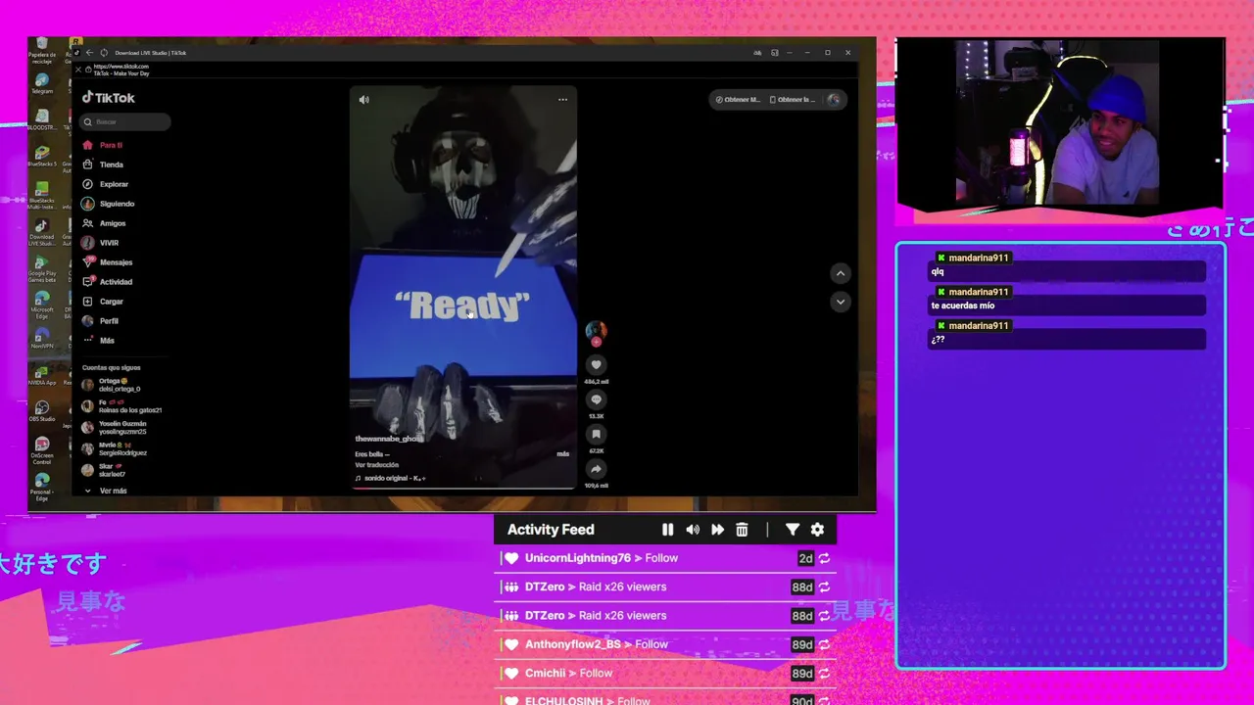Clear the Activity Feed with trash icon
The width and height of the screenshot is (1254, 705).
[742, 530]
